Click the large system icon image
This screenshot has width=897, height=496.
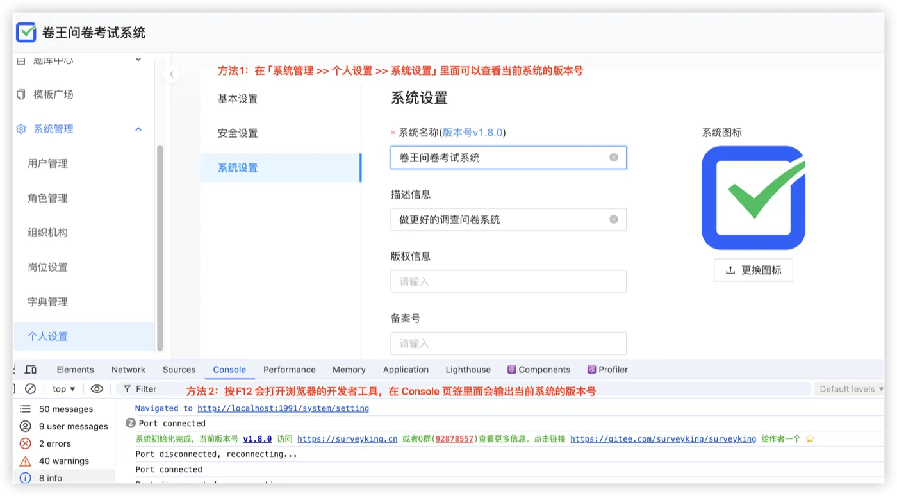(x=753, y=198)
